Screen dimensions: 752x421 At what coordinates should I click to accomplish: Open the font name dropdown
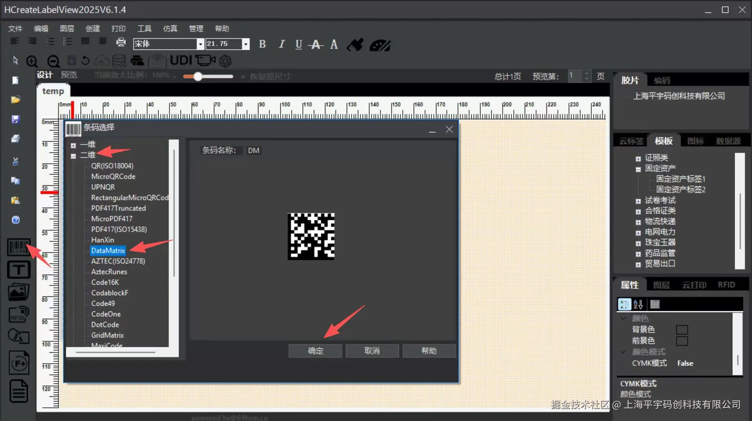point(200,44)
